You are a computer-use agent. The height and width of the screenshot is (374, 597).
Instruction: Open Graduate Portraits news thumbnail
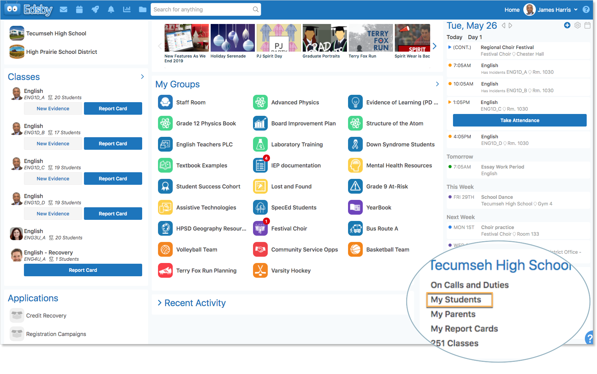tap(324, 38)
